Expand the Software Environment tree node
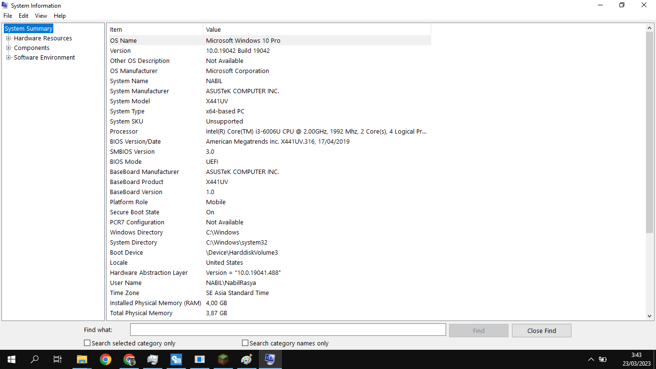656x369 pixels. [x=8, y=57]
